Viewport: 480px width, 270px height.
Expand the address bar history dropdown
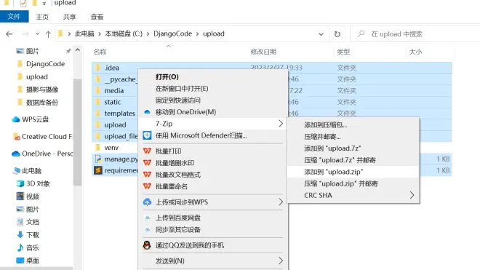point(321,34)
